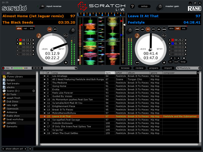The height and width of the screenshot is (152, 203).
Task: Click the help question mark icon
Action: [132, 6]
